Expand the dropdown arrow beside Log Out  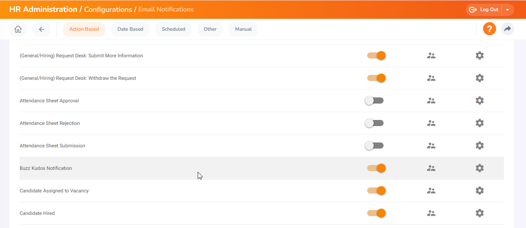pos(508,10)
